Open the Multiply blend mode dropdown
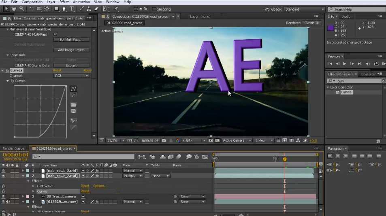Viewport: 386px width, 216px height. [x=133, y=176]
